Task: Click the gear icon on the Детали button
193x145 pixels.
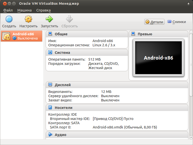Action: coord(147,22)
